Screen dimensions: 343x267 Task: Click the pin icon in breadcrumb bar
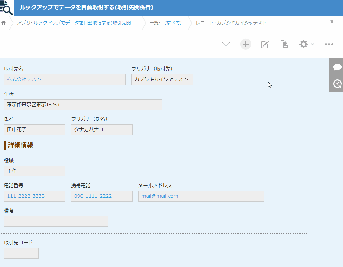tap(332, 23)
